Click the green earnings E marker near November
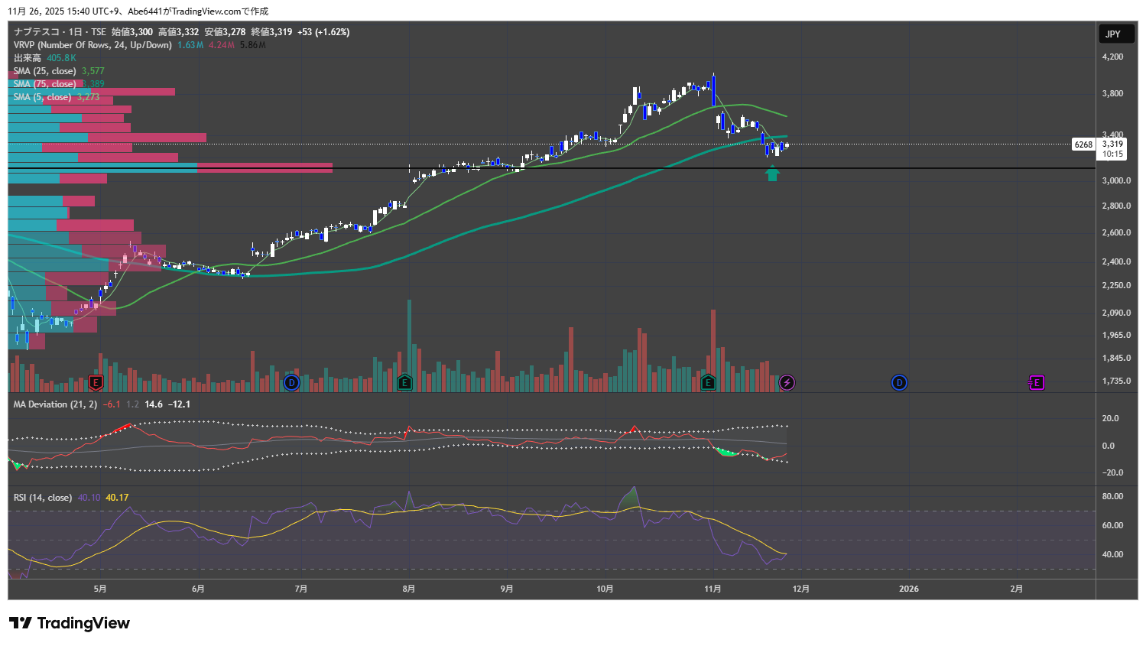 coord(708,382)
